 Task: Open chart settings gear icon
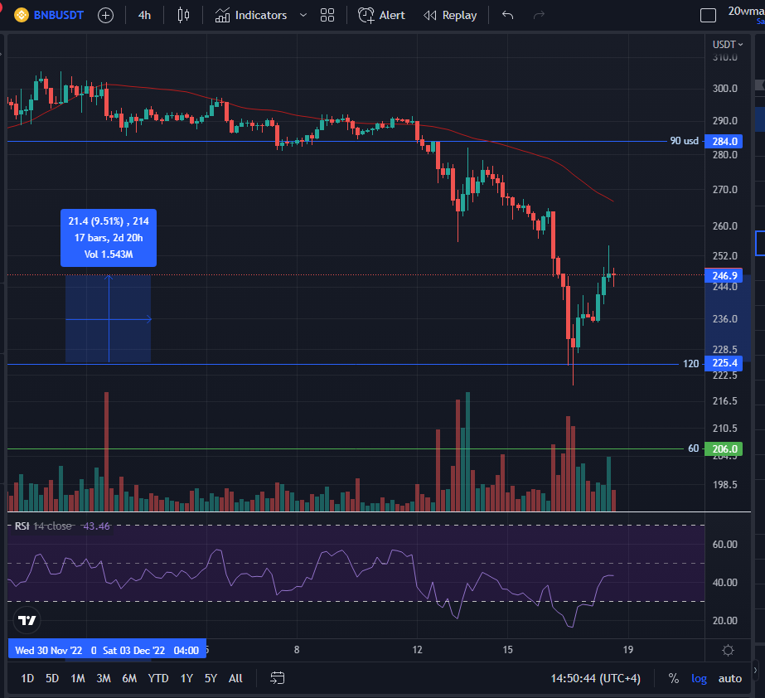point(728,650)
